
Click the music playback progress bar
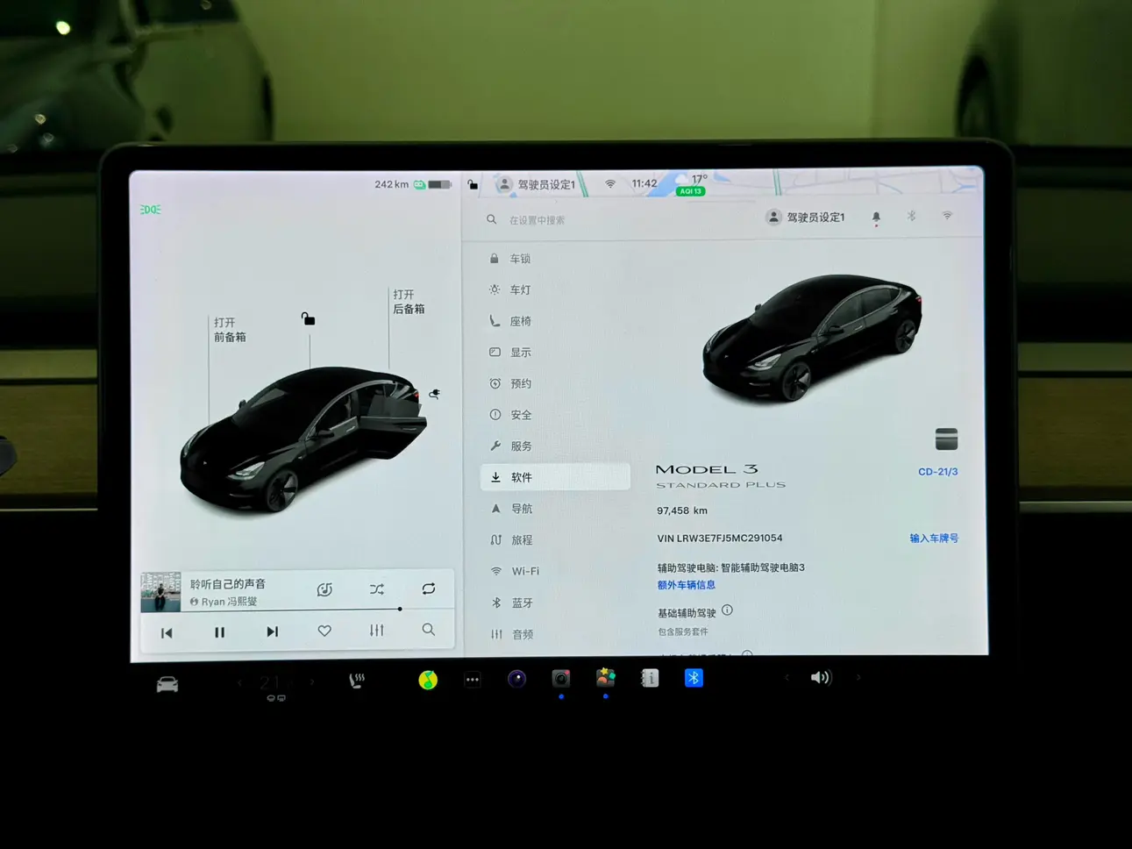pyautogui.click(x=296, y=609)
